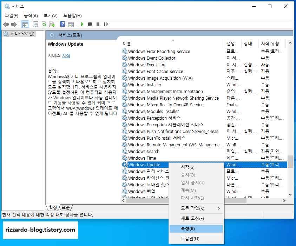296x246 pixels.
Task: Select Windows Push Notifications User Service_44eae
Action: 204,131
